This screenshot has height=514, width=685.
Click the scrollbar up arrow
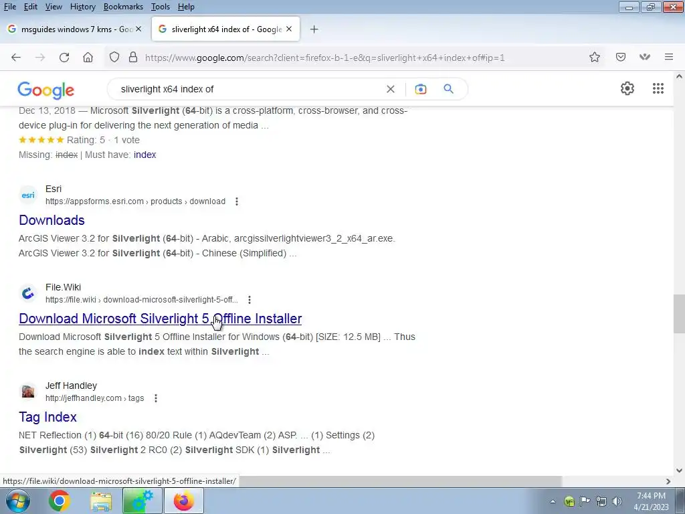pyautogui.click(x=679, y=76)
